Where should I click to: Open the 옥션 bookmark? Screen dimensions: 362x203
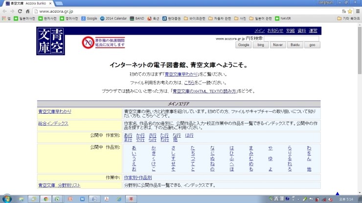coord(153,19)
